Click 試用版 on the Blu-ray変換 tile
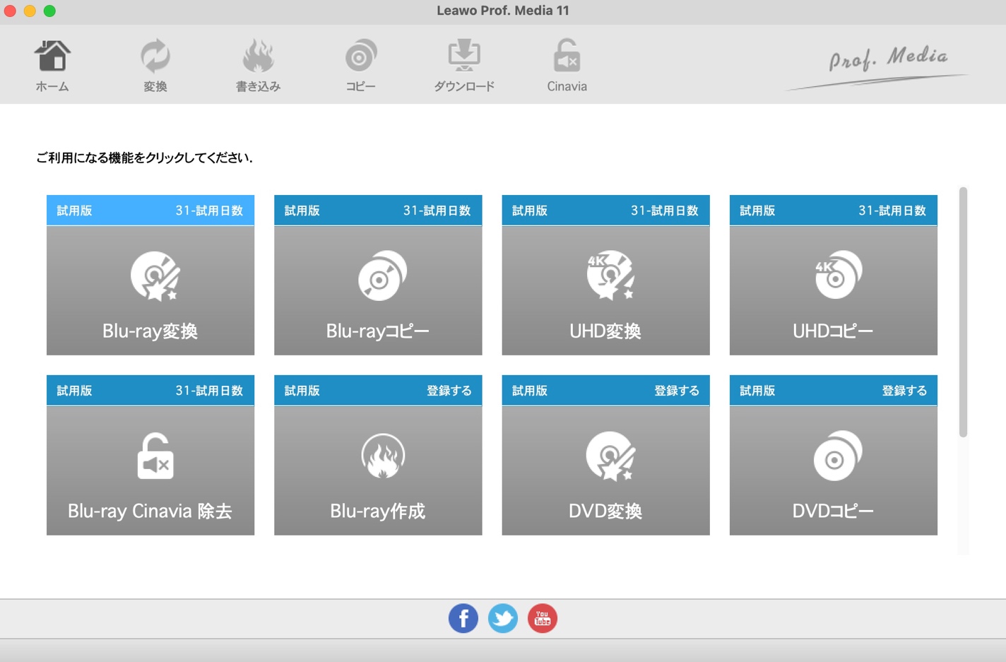 [x=74, y=211]
